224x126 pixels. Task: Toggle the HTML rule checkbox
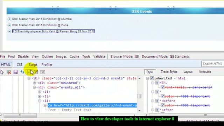157,83
